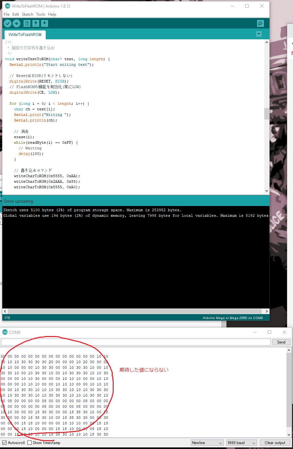The height and width of the screenshot is (449, 293).
Task: Open the Help menu
Action: (52, 14)
